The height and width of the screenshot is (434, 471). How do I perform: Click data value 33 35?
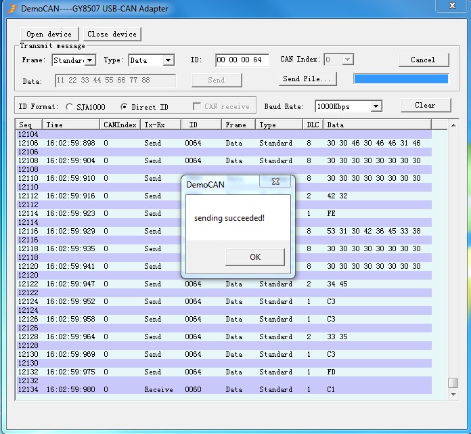coord(337,337)
